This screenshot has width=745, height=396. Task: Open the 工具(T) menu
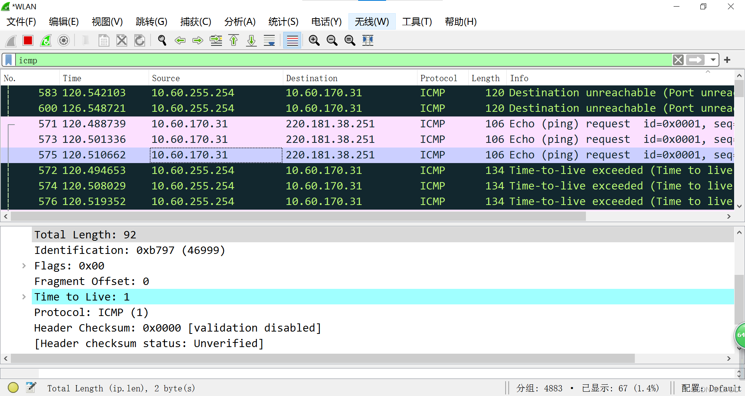417,22
